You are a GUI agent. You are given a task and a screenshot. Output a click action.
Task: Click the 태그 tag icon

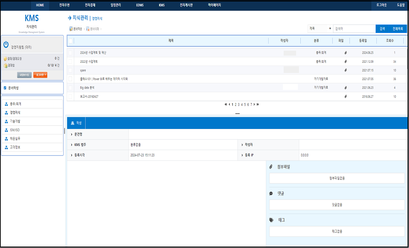pyautogui.click(x=271, y=220)
